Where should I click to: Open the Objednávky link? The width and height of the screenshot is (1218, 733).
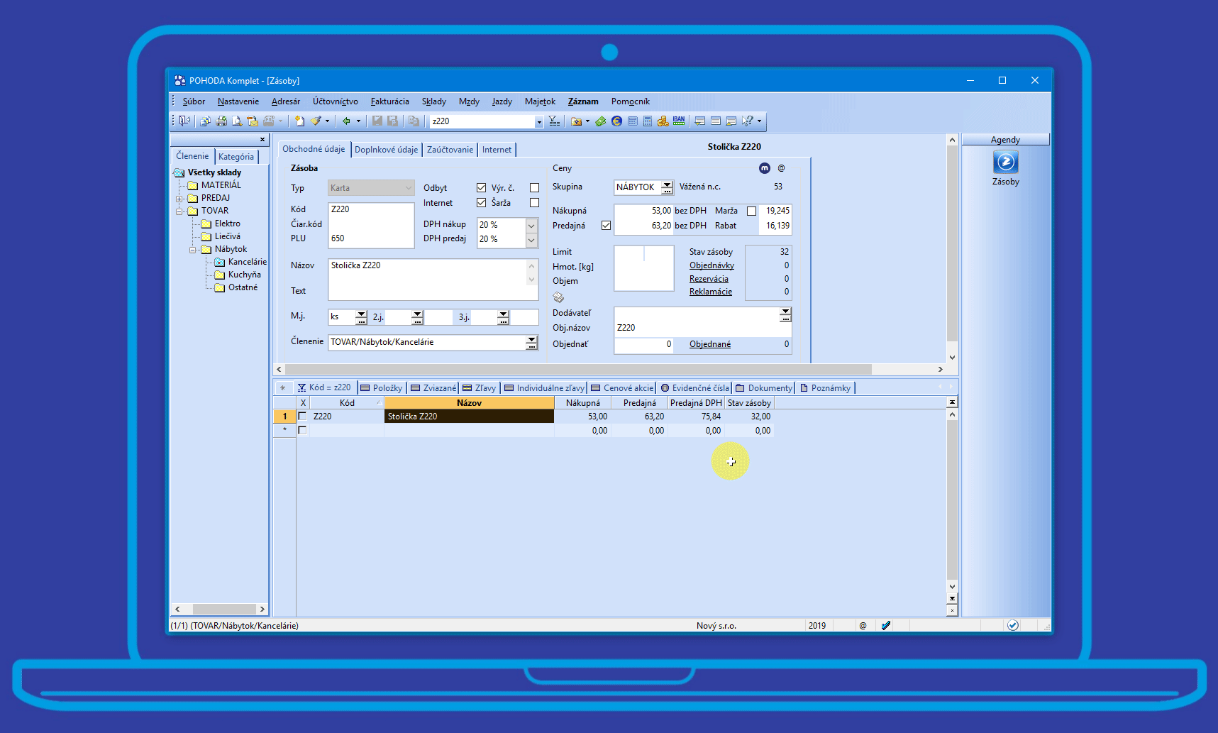click(712, 265)
